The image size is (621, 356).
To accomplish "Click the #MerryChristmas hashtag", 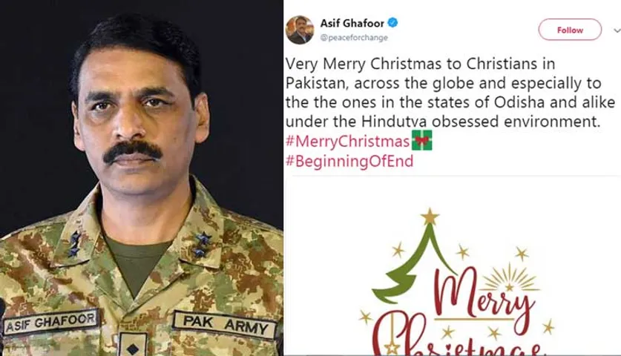I will (x=348, y=142).
